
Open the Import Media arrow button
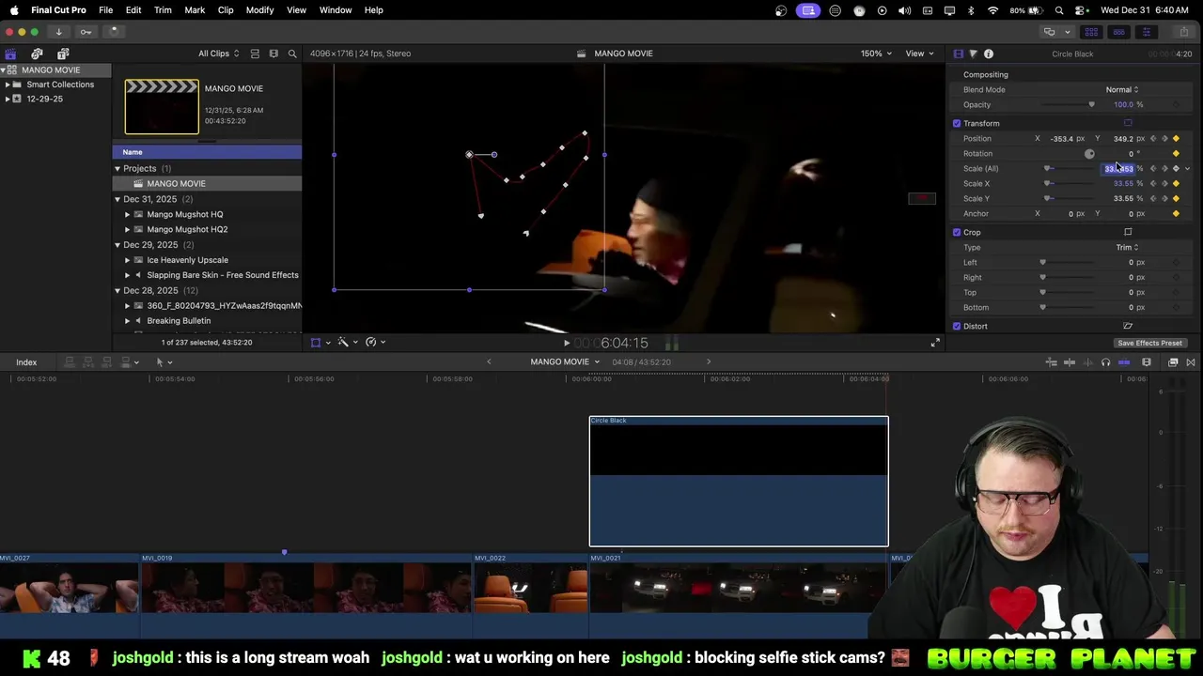tap(58, 31)
